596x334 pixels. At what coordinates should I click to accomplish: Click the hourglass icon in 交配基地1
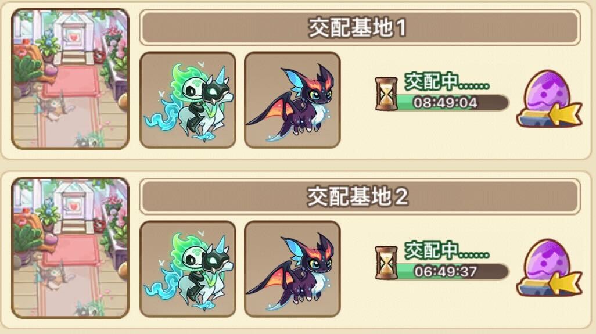click(386, 94)
